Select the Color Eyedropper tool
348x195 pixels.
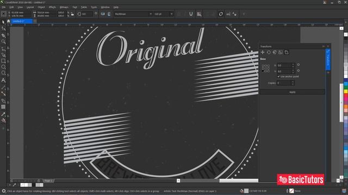(3, 114)
